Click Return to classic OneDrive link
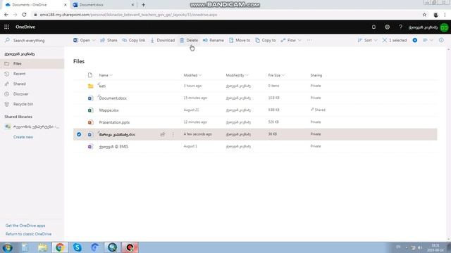Screen dimensions: 451x253 coord(28,234)
